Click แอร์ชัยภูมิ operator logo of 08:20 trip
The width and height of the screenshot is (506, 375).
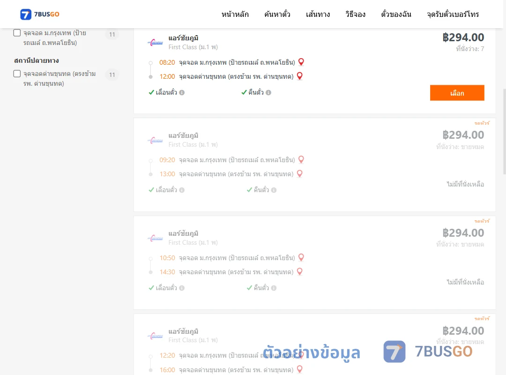click(x=155, y=43)
